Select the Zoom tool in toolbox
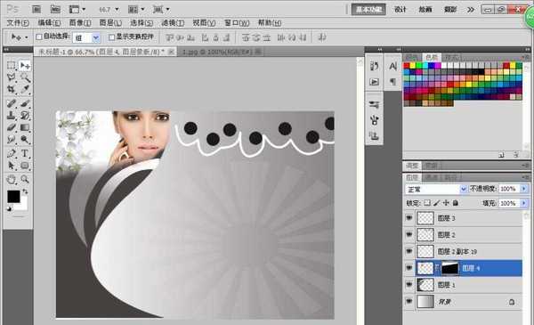The height and width of the screenshot is (325, 534). 25,179
